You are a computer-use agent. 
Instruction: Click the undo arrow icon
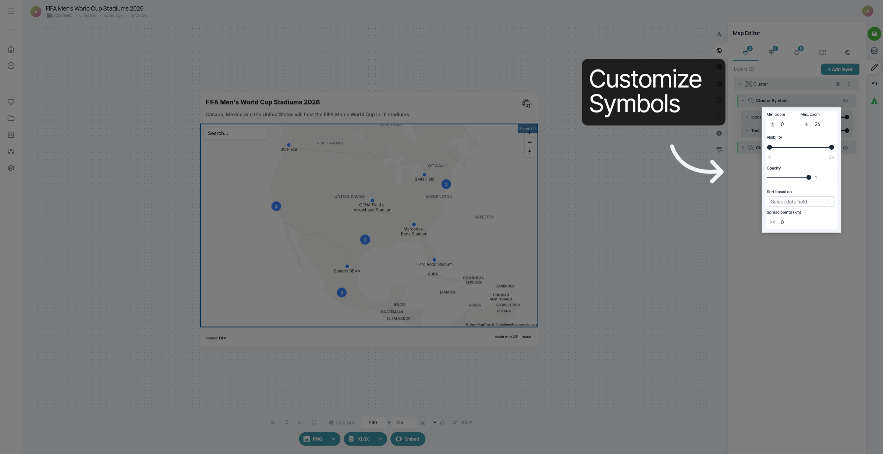pos(874,84)
